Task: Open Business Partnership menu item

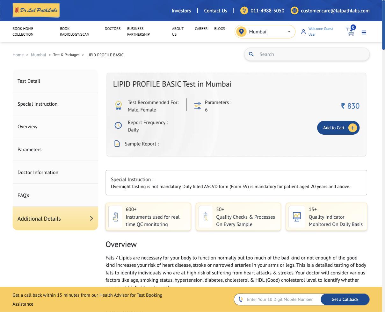Action: tap(138, 32)
